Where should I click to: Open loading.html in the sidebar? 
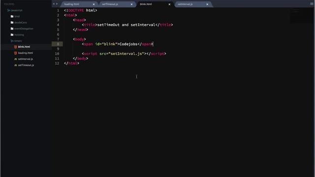26,53
